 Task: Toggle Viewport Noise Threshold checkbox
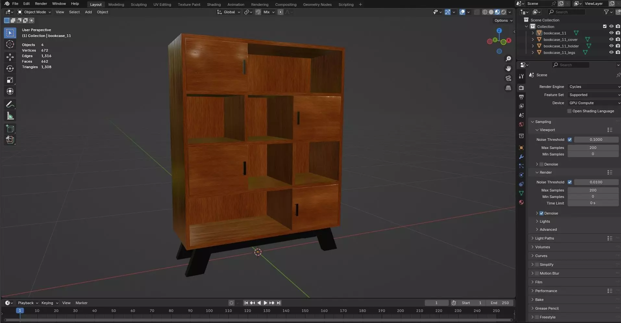570,140
